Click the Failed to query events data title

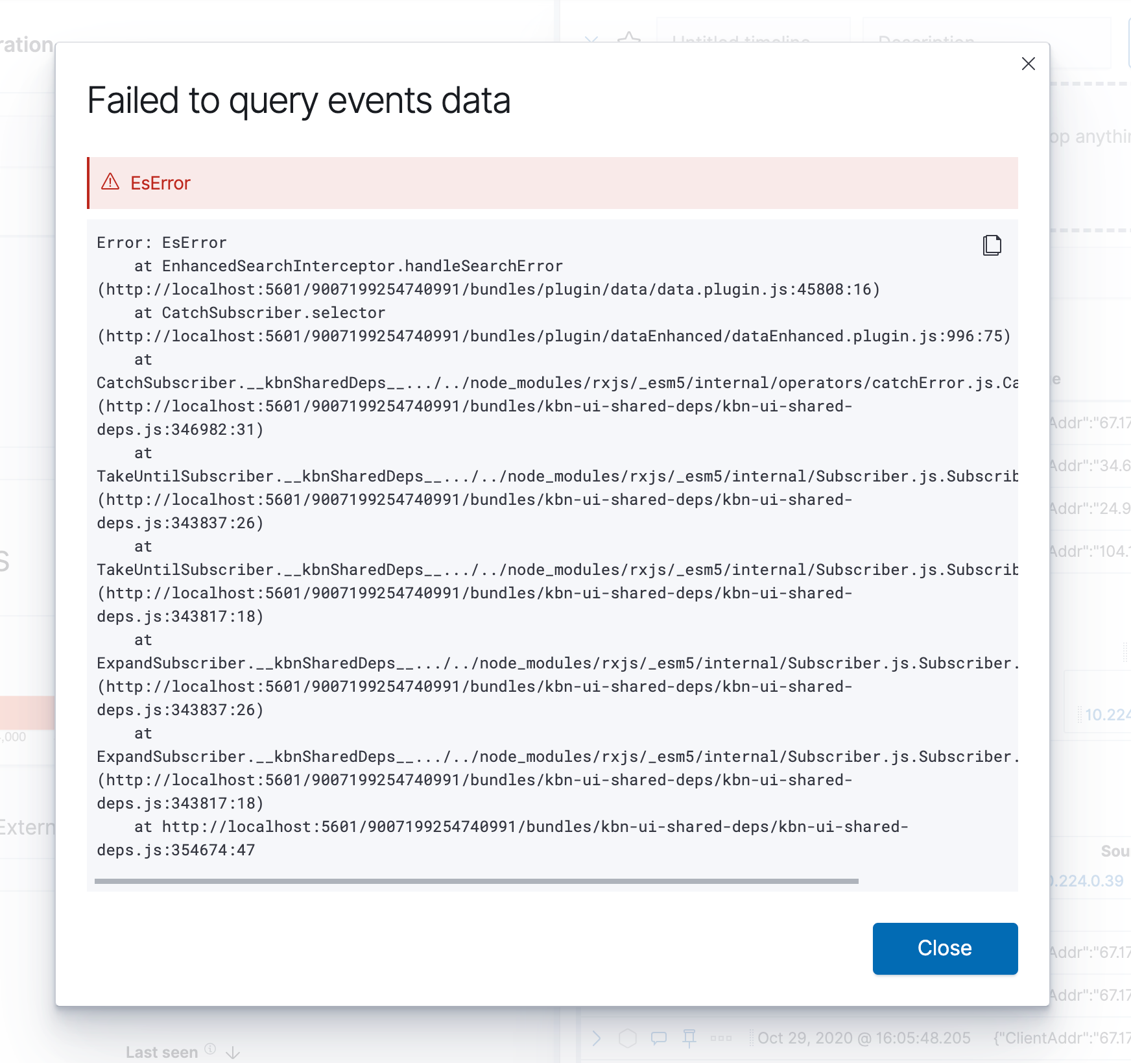point(299,100)
